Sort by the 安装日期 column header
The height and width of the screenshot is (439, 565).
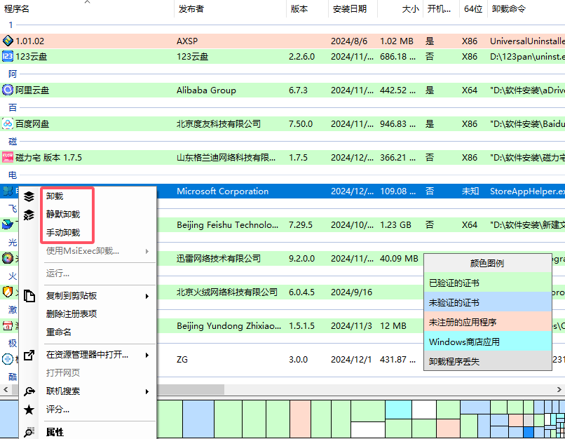(x=353, y=8)
